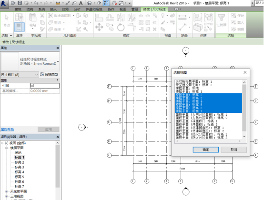Click the view list vertical scrollbar thumb
The image size is (264, 200).
coord(244,108)
